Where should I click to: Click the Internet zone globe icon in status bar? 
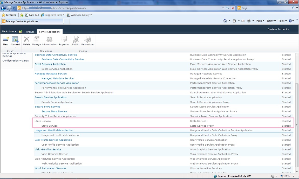click(x=215, y=176)
